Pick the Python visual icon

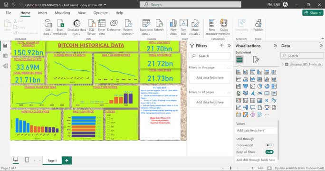(x=274, y=100)
